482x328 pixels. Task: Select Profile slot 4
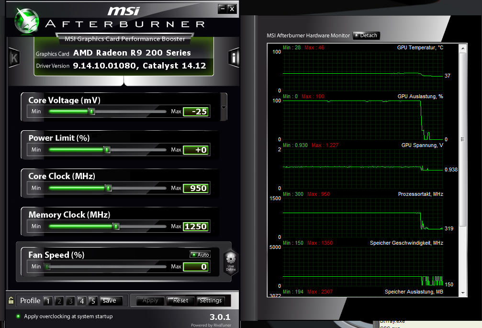click(x=82, y=301)
